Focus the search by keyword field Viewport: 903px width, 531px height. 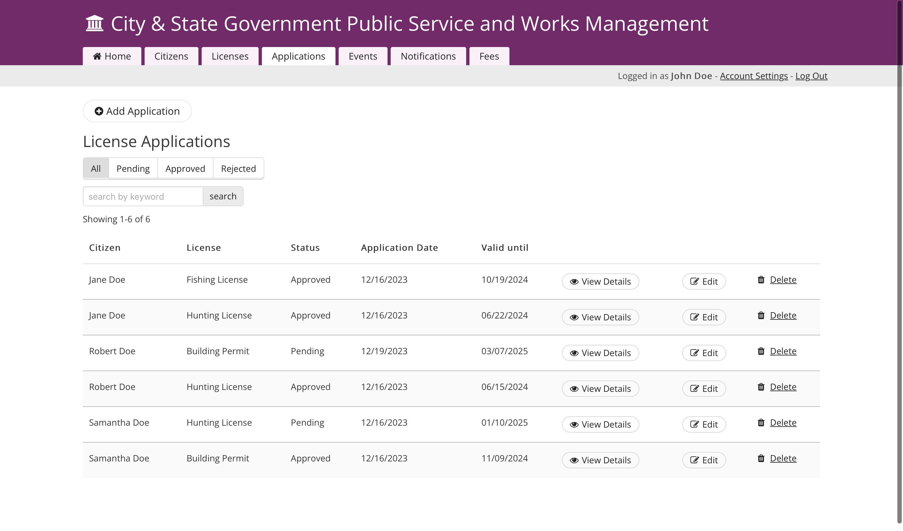tap(143, 197)
